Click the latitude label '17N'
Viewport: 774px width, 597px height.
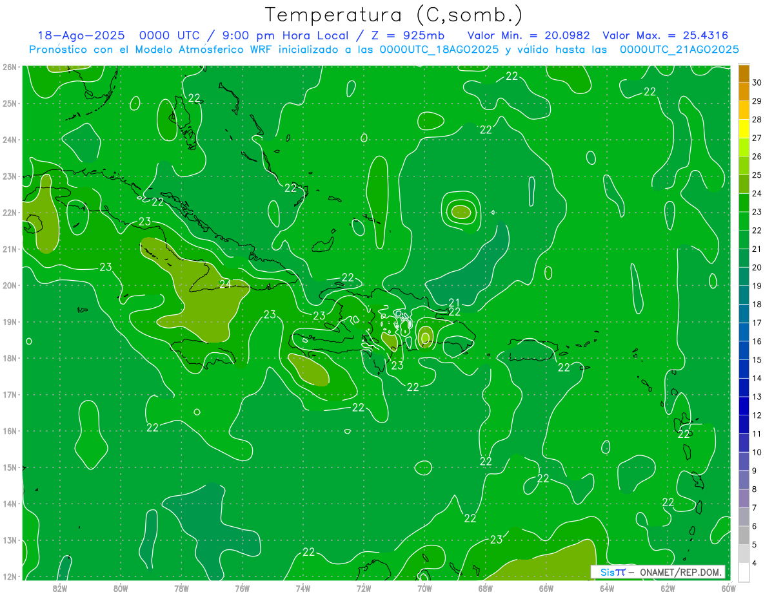pos(10,395)
